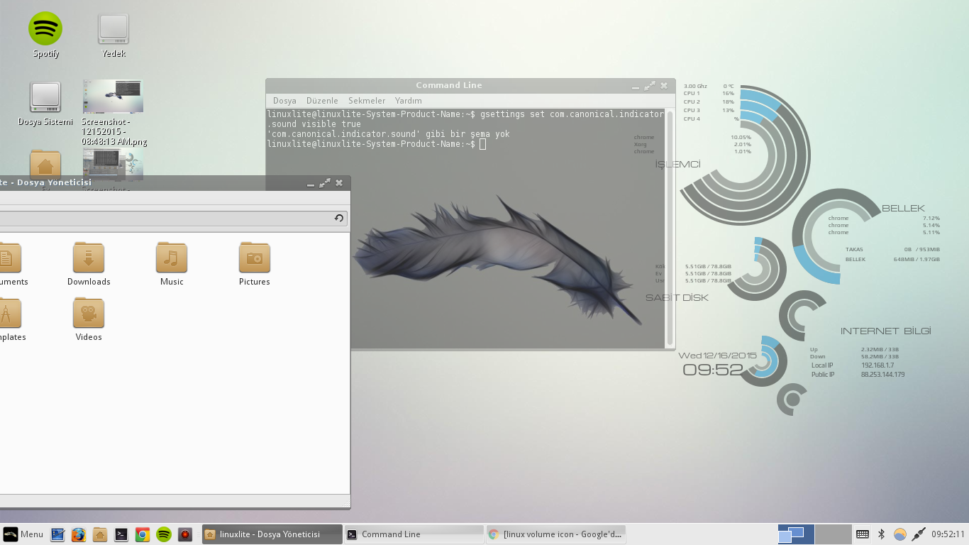Open the Yardım menu in Command Line
969x545 pixels.
click(x=409, y=101)
